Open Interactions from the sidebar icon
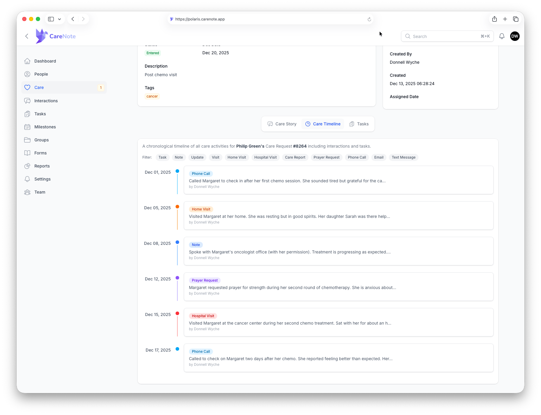541x415 pixels. pos(27,101)
